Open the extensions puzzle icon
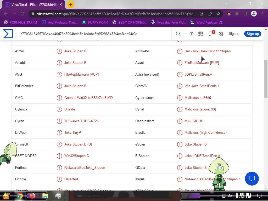 pyautogui.click(x=237, y=14)
